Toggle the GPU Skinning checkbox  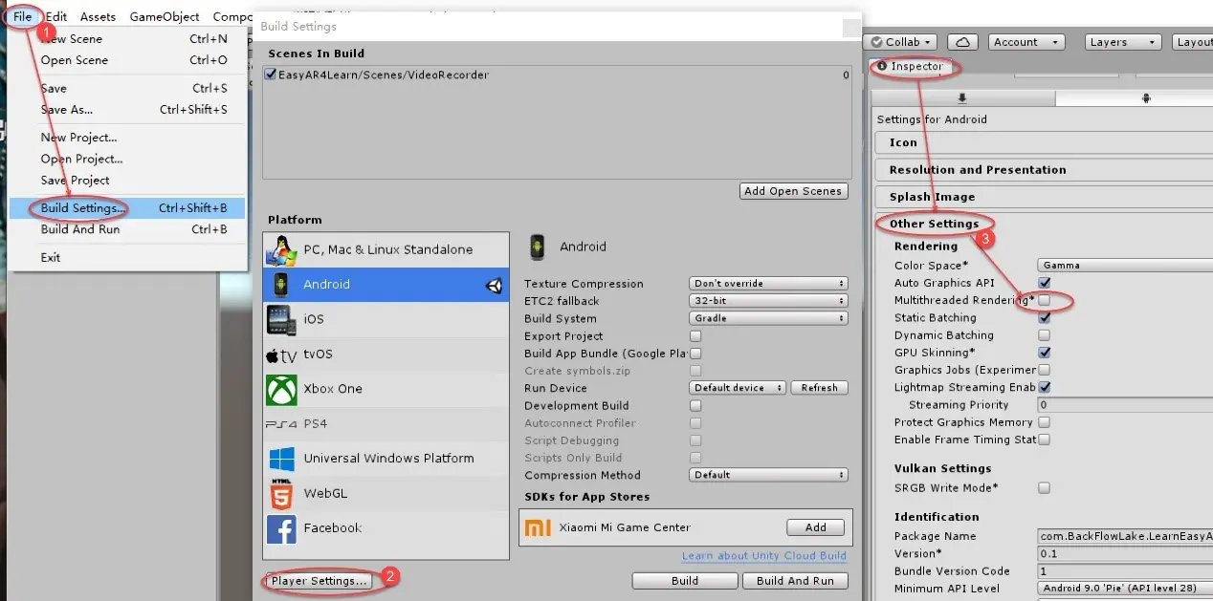1044,353
